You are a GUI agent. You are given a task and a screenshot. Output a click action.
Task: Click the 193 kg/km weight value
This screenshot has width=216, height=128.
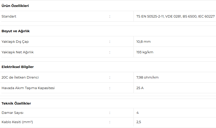click(145, 52)
